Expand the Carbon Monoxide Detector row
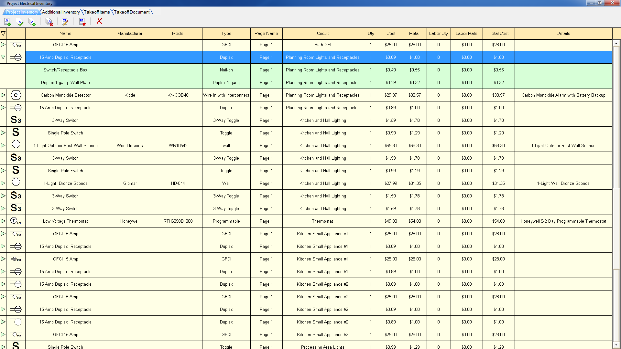 point(3,95)
